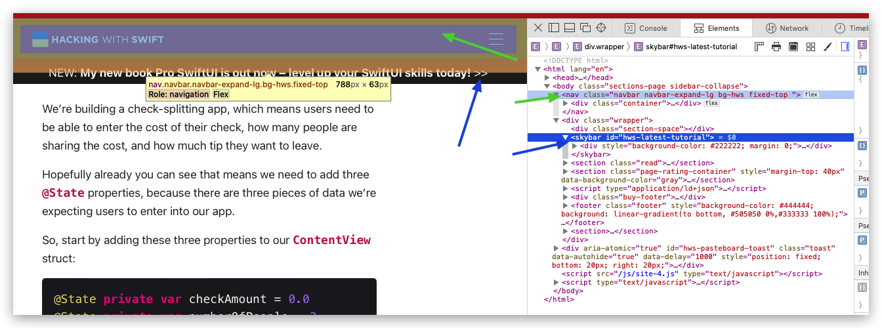Viewport: 882px width, 328px height.
Task: Expand the hws-pasteboard-toast div node
Action: tap(556, 248)
